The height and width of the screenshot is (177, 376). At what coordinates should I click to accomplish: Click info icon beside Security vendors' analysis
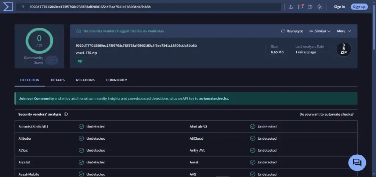point(66,114)
